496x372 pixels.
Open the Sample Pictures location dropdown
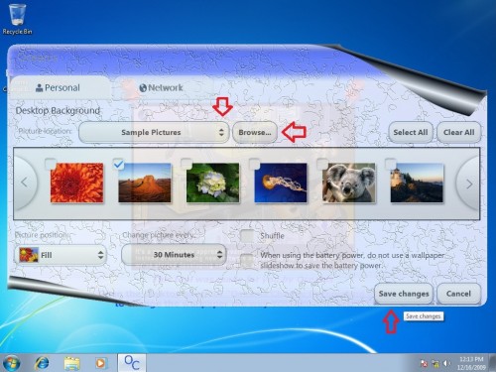click(x=154, y=132)
